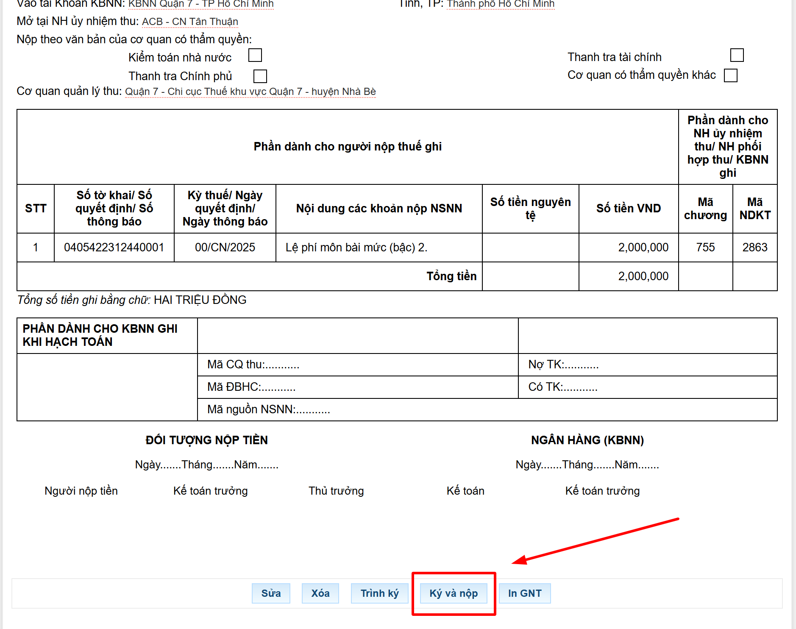Check the Thanh tra Chính phủ checkbox
Viewport: 796px width, 629px height.
(260, 76)
